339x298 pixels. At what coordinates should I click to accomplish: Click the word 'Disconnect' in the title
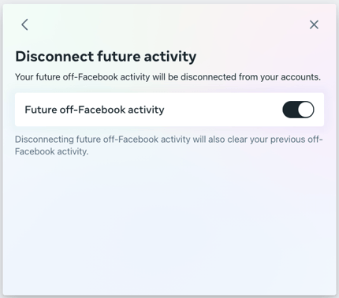pos(54,57)
